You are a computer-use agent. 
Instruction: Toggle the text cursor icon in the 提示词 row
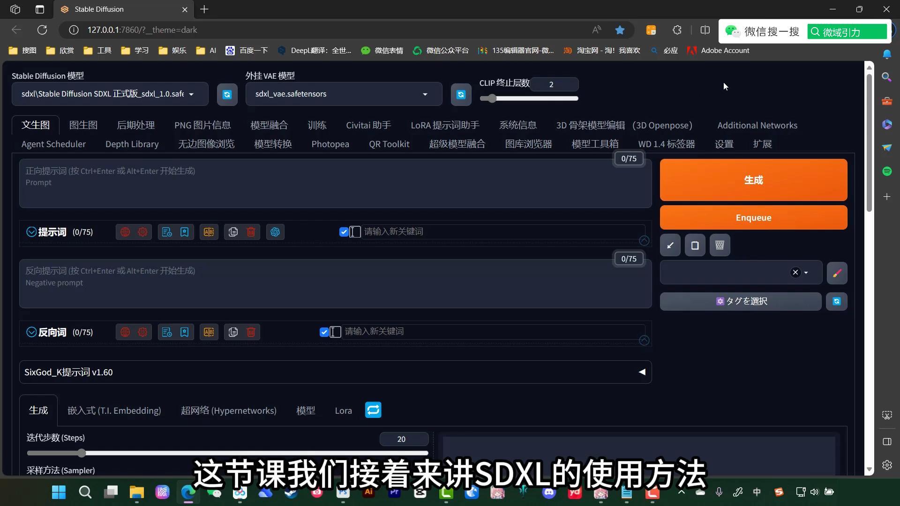pyautogui.click(x=355, y=232)
